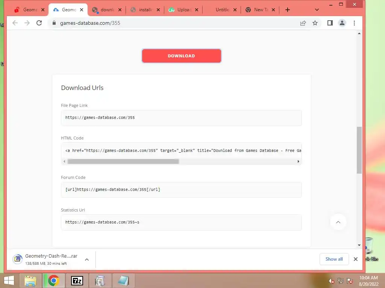The image size is (385, 288).
Task: Expand options chevron for the rar download
Action: 87,259
